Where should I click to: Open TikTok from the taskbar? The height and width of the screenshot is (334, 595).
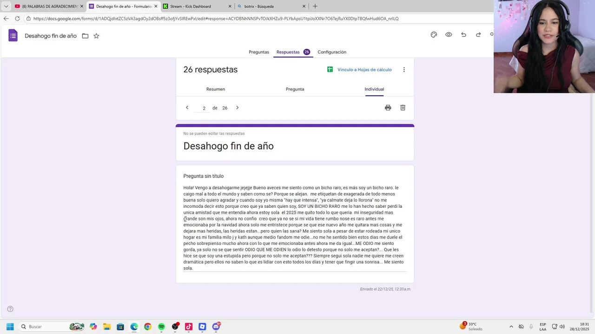(x=189, y=327)
